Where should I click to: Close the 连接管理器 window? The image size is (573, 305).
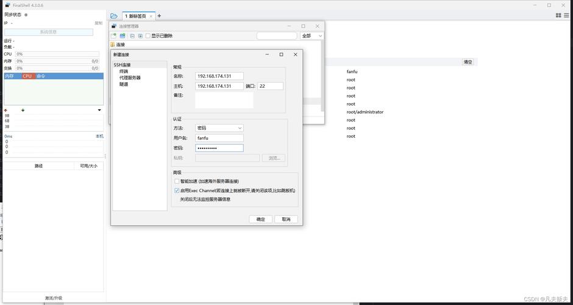pos(317,26)
